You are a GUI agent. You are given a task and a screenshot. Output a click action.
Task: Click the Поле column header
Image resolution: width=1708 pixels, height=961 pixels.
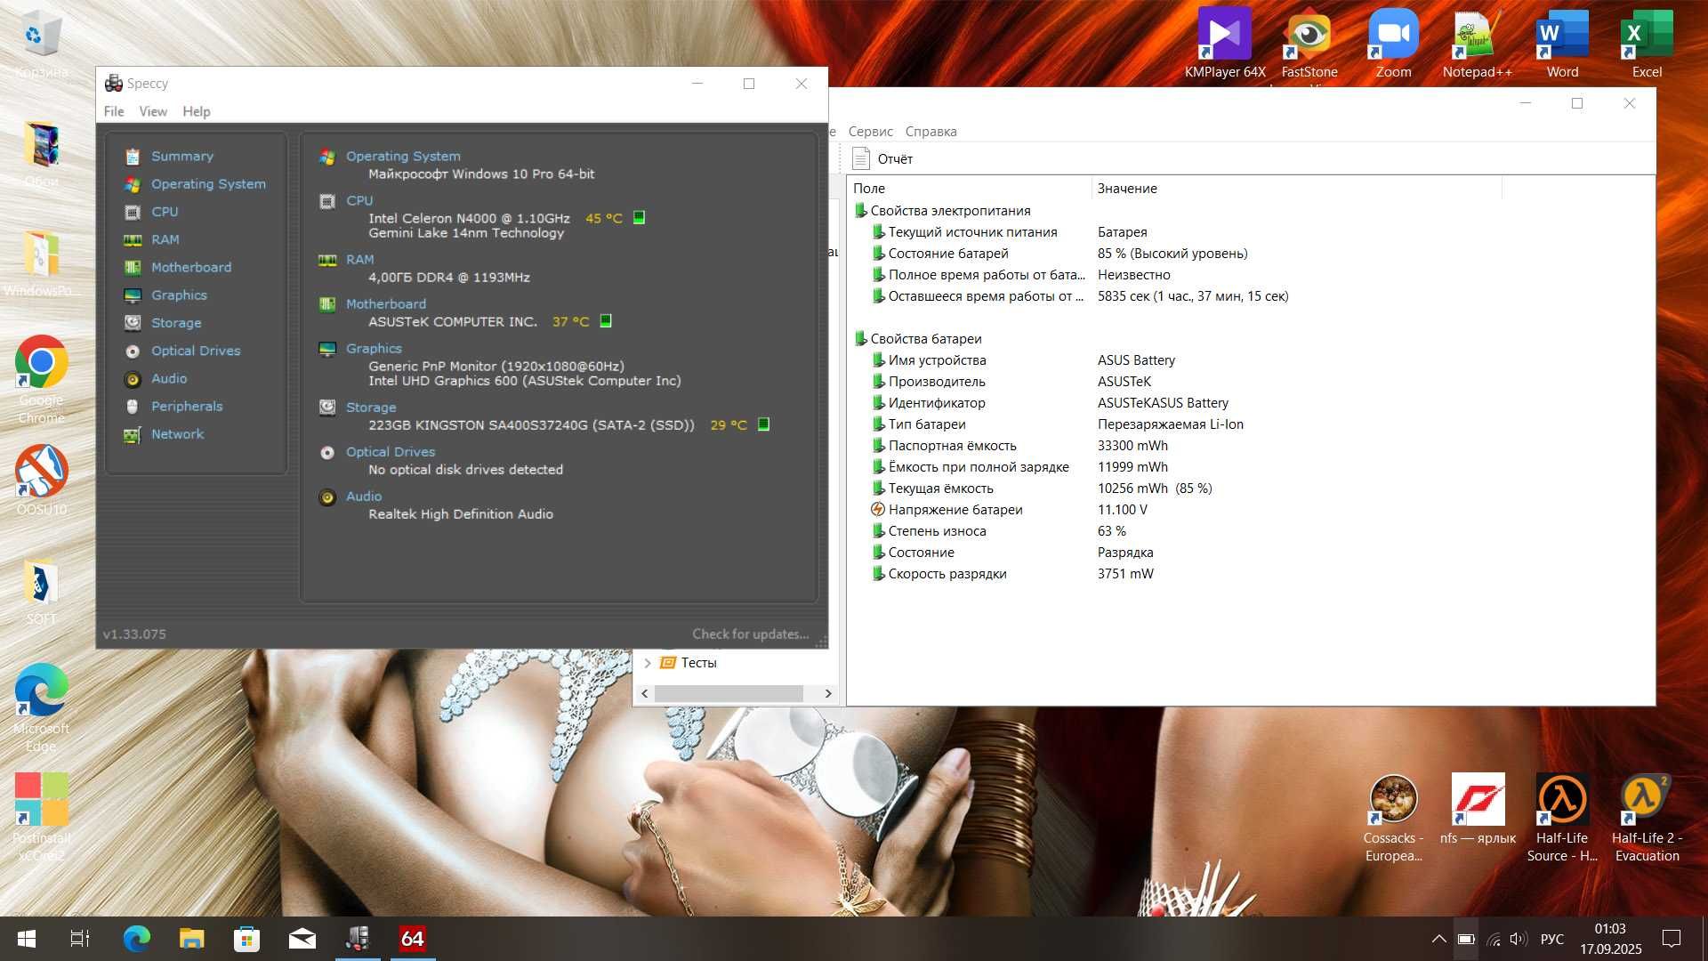tap(969, 188)
